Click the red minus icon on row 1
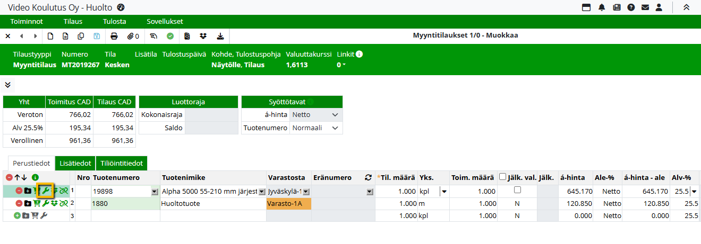701x244 pixels. [x=19, y=191]
